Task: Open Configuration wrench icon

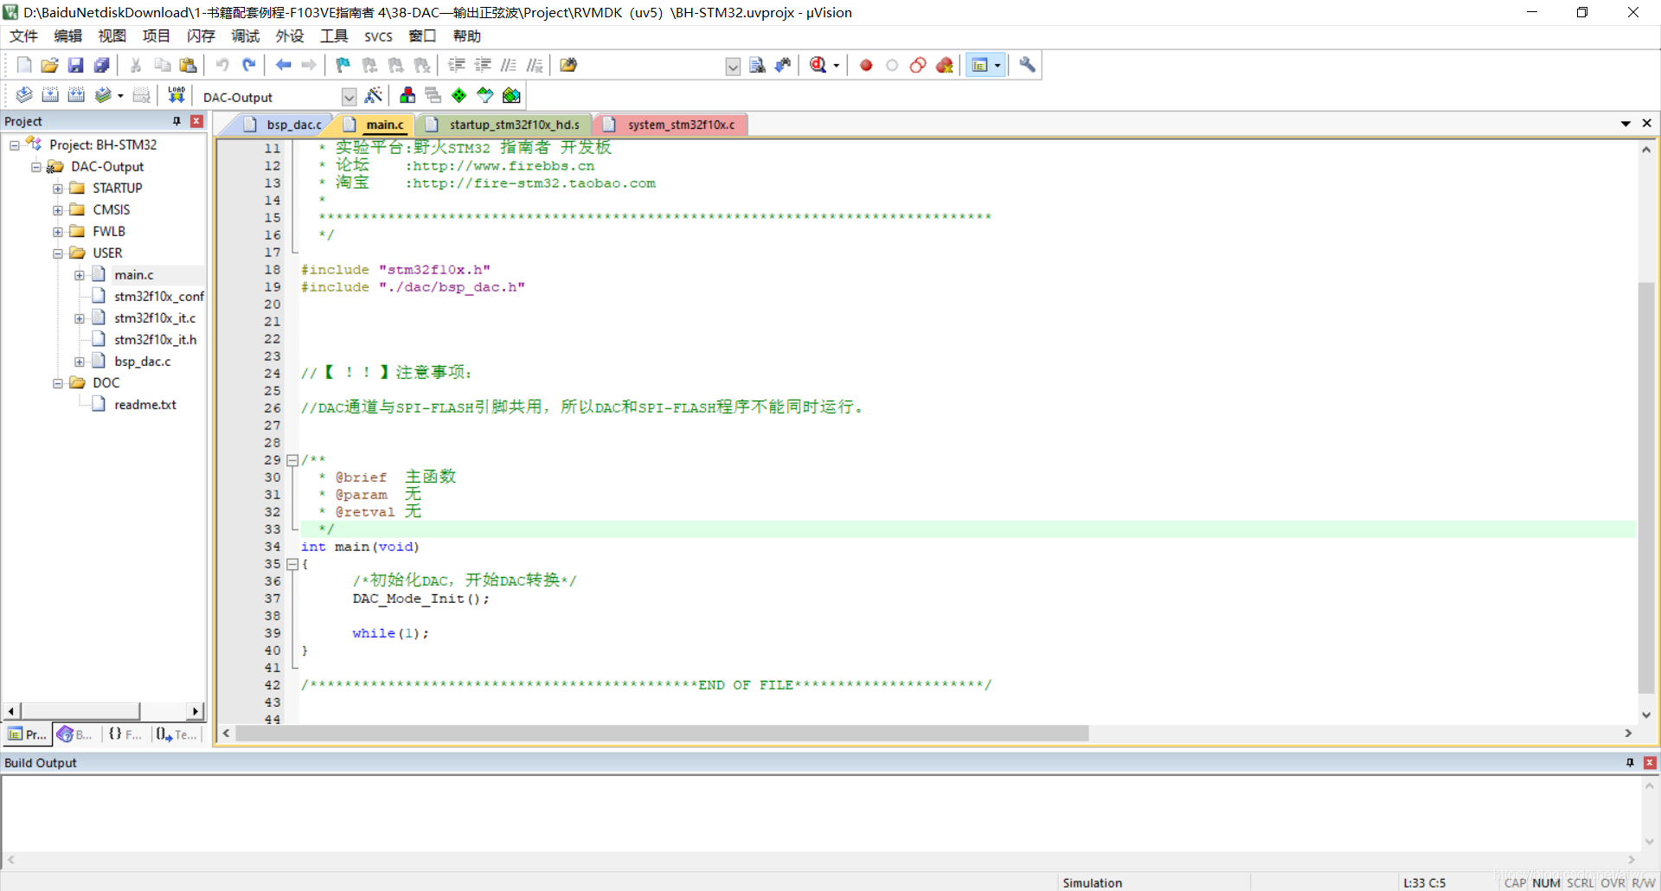Action: (1027, 65)
